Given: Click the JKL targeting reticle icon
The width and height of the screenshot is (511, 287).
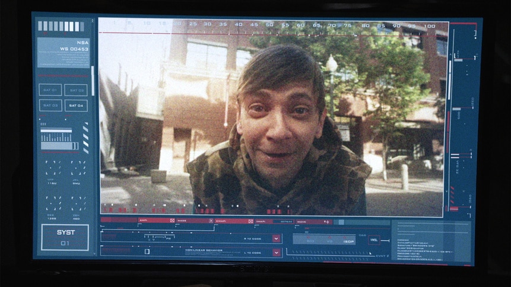Looking at the screenshot, I should tap(78, 167).
